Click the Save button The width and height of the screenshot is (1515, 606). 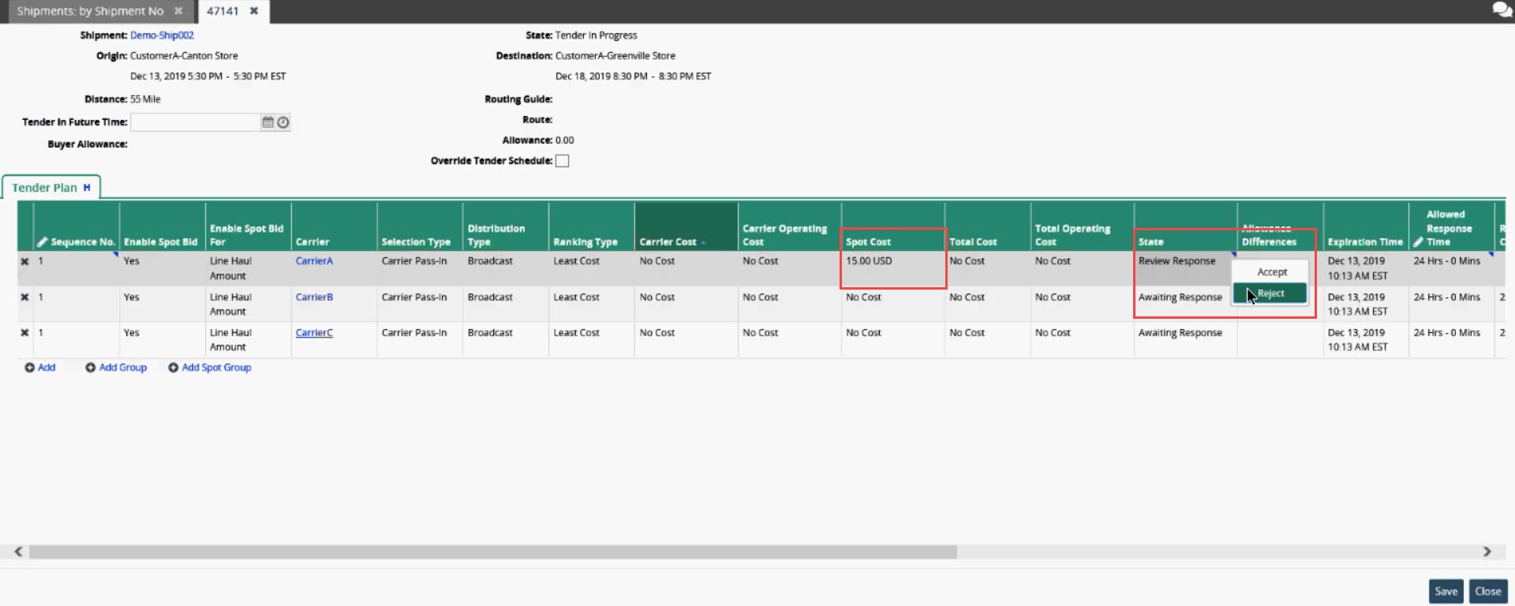pyautogui.click(x=1446, y=591)
